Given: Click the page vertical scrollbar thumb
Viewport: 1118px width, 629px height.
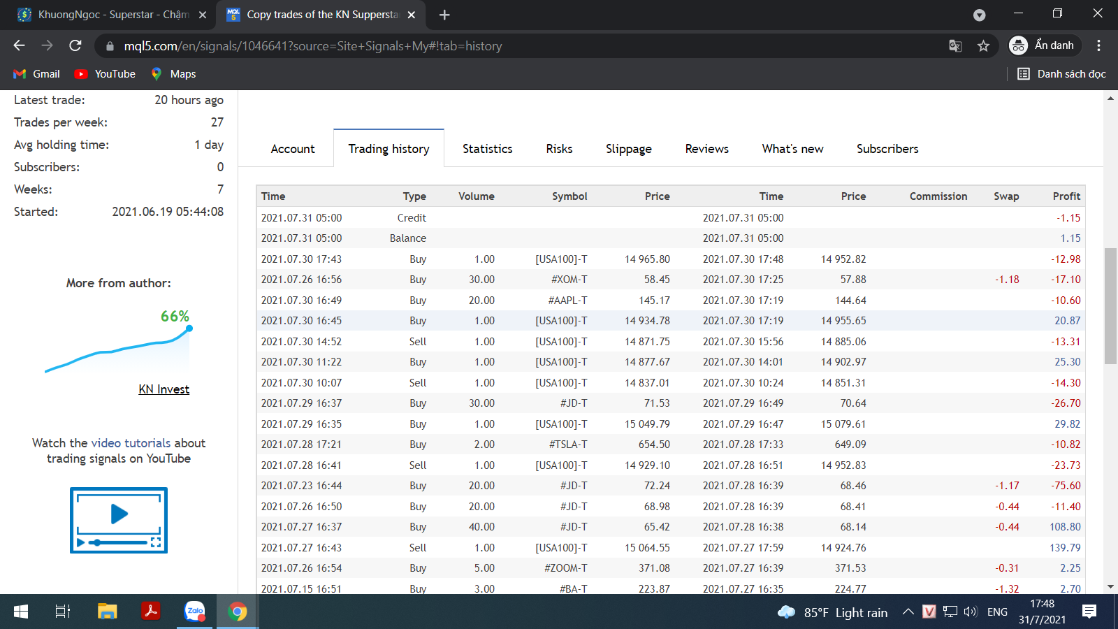Looking at the screenshot, I should point(1110,305).
